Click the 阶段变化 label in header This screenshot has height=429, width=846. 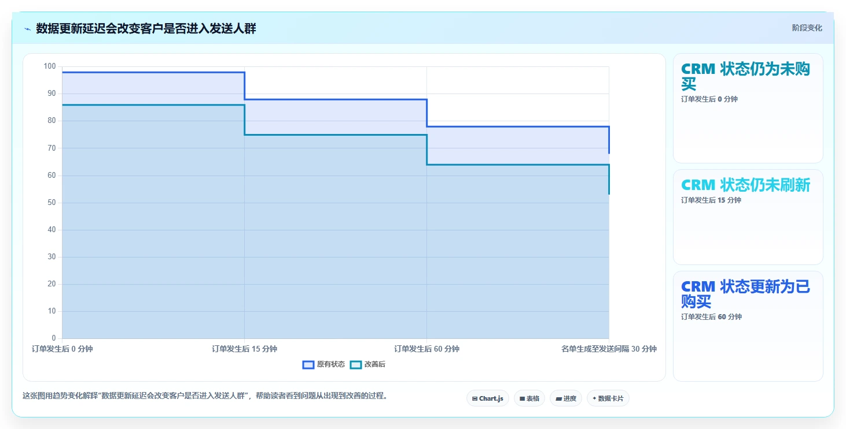pyautogui.click(x=807, y=28)
